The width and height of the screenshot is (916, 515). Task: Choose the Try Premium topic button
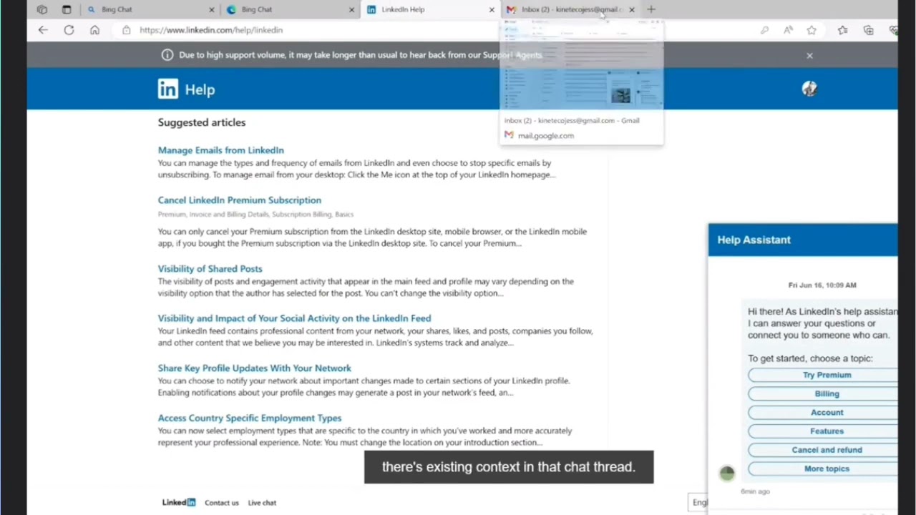(x=823, y=375)
